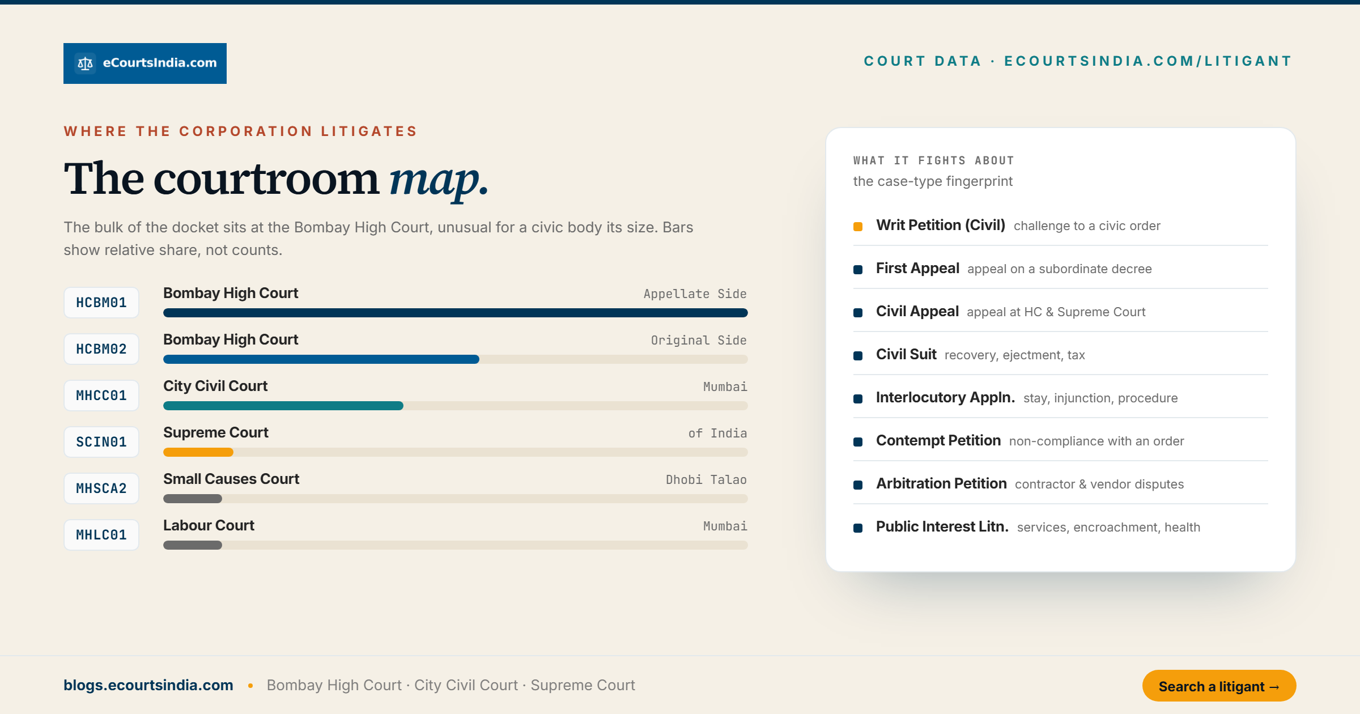The width and height of the screenshot is (1360, 714).
Task: Select the MHCC01 court code badge
Action: [101, 396]
